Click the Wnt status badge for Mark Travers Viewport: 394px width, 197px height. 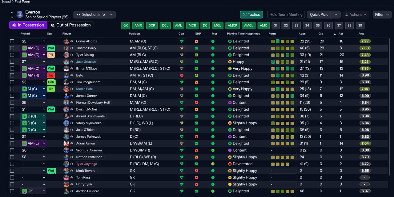pyautogui.click(x=51, y=171)
